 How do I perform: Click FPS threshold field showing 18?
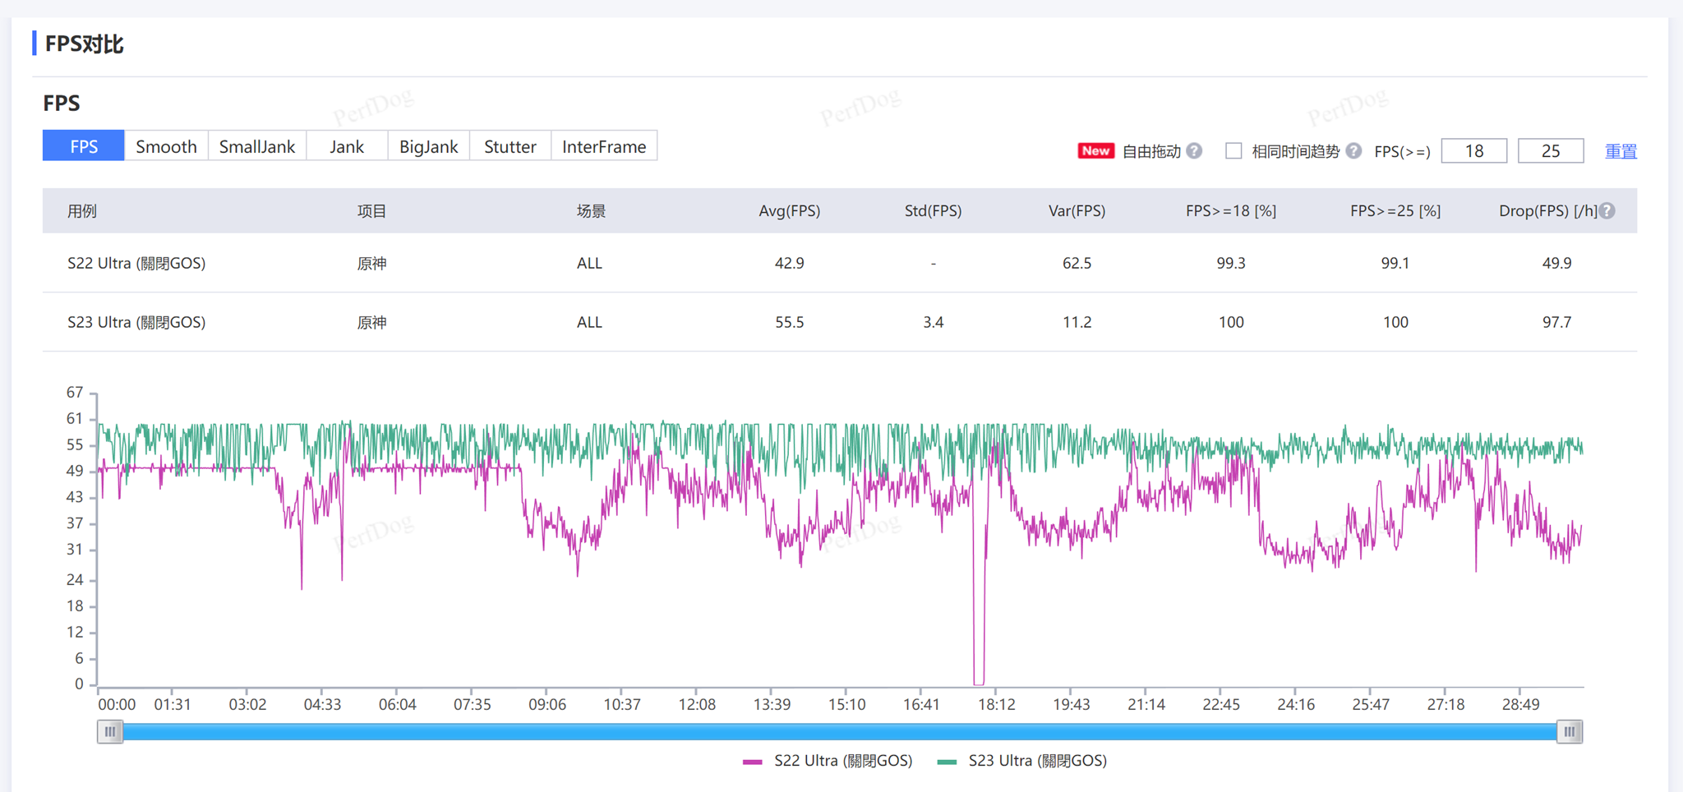1473,151
